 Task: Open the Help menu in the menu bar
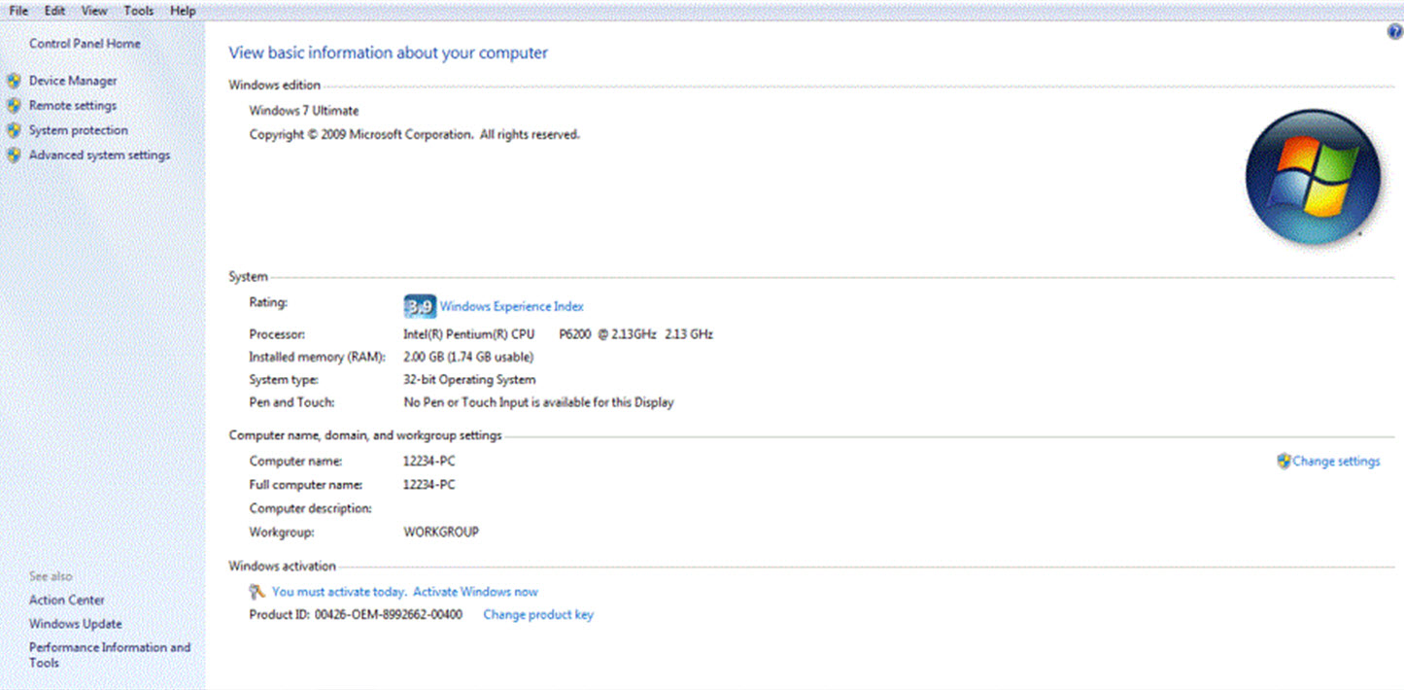pos(183,11)
